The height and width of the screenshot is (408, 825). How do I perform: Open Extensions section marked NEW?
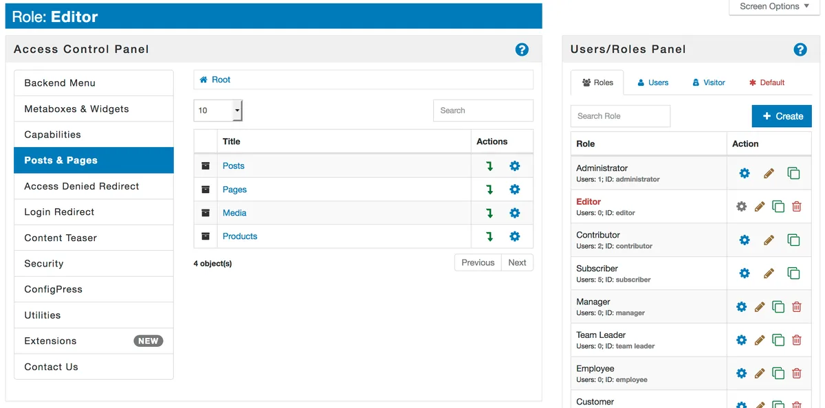pos(93,341)
